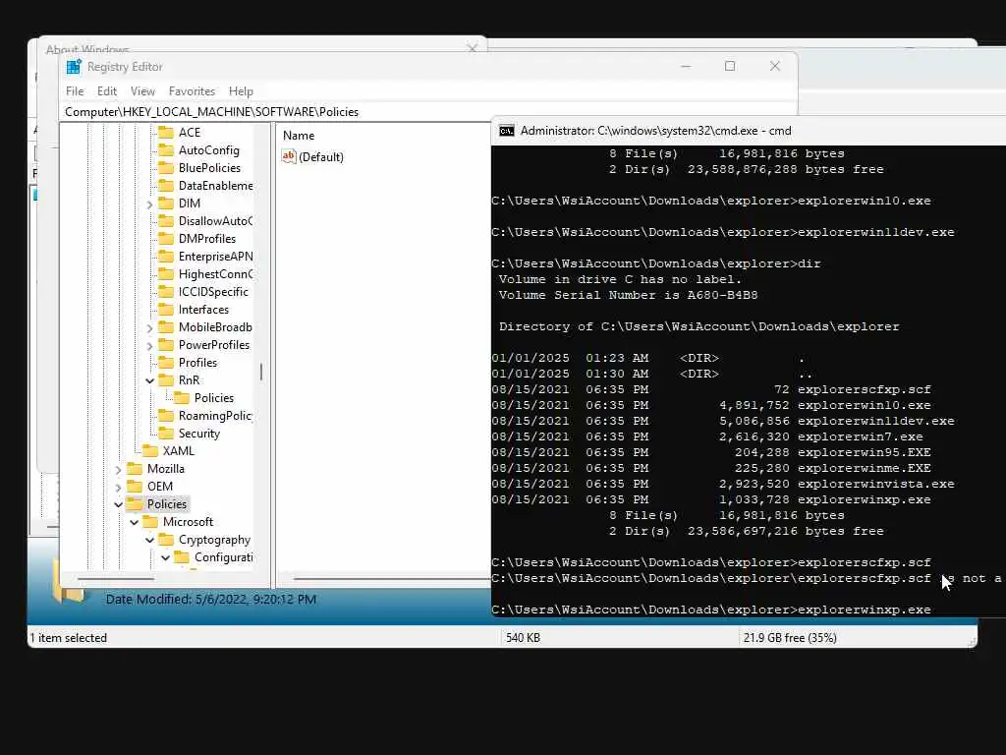
Task: Collapse the Microsoft key under Policies
Action: pos(134,523)
